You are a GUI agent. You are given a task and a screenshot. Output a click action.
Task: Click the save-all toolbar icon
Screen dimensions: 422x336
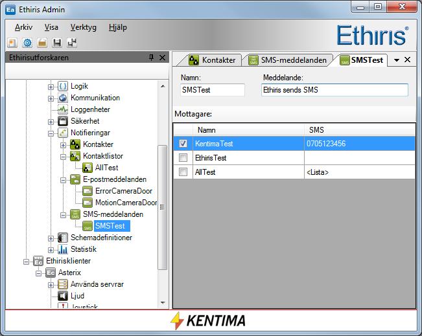click(x=72, y=43)
